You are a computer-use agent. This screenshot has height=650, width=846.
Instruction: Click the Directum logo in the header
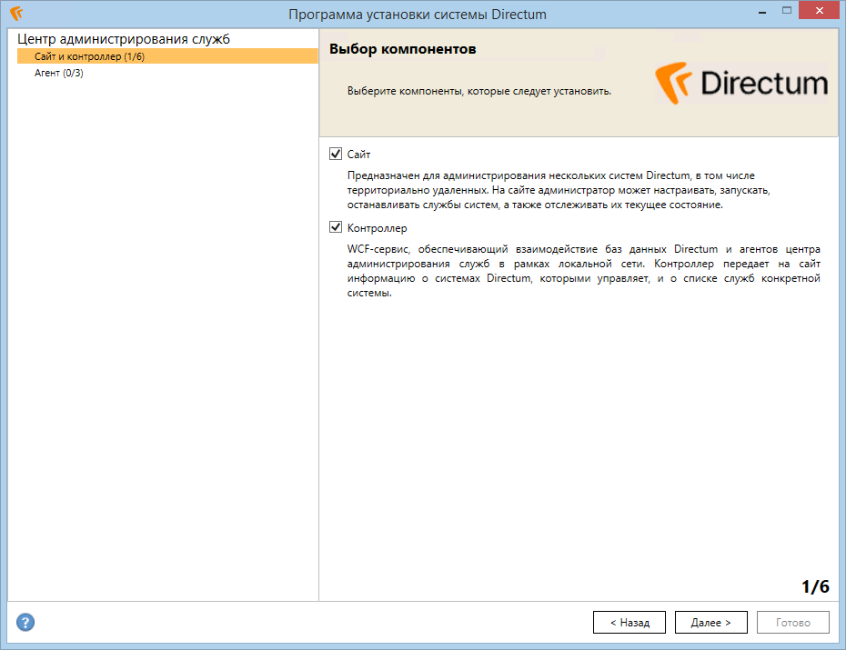pos(741,83)
